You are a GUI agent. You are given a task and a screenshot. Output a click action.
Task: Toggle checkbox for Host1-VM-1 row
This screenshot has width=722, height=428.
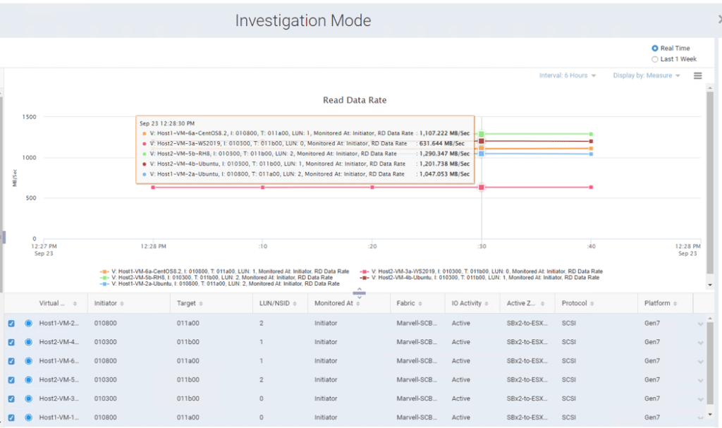11,418
